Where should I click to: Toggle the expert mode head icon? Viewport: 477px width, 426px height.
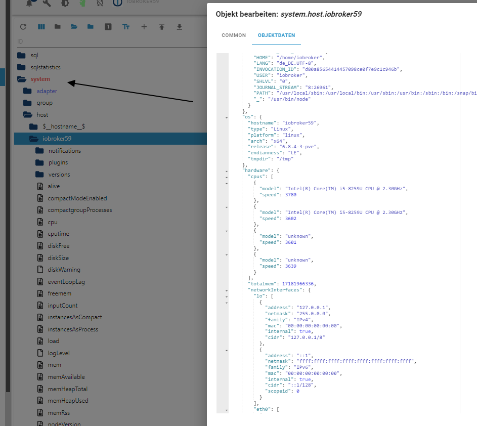(81, 4)
